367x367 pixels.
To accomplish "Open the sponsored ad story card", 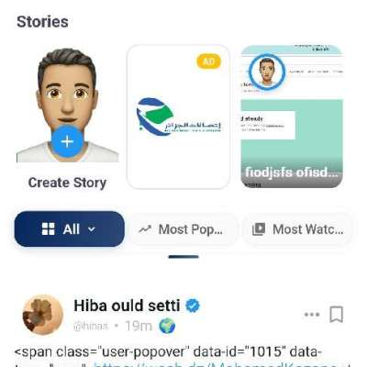I will click(178, 117).
